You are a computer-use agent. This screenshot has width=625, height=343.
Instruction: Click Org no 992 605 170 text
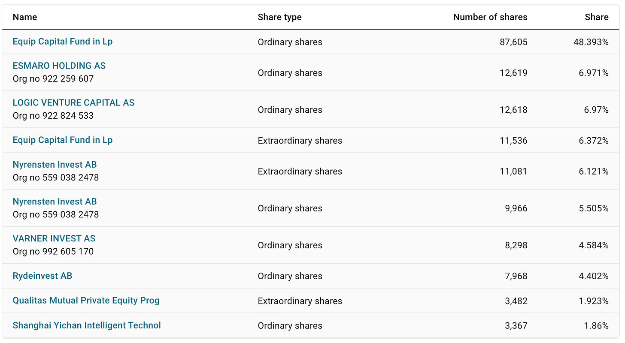(x=53, y=251)
